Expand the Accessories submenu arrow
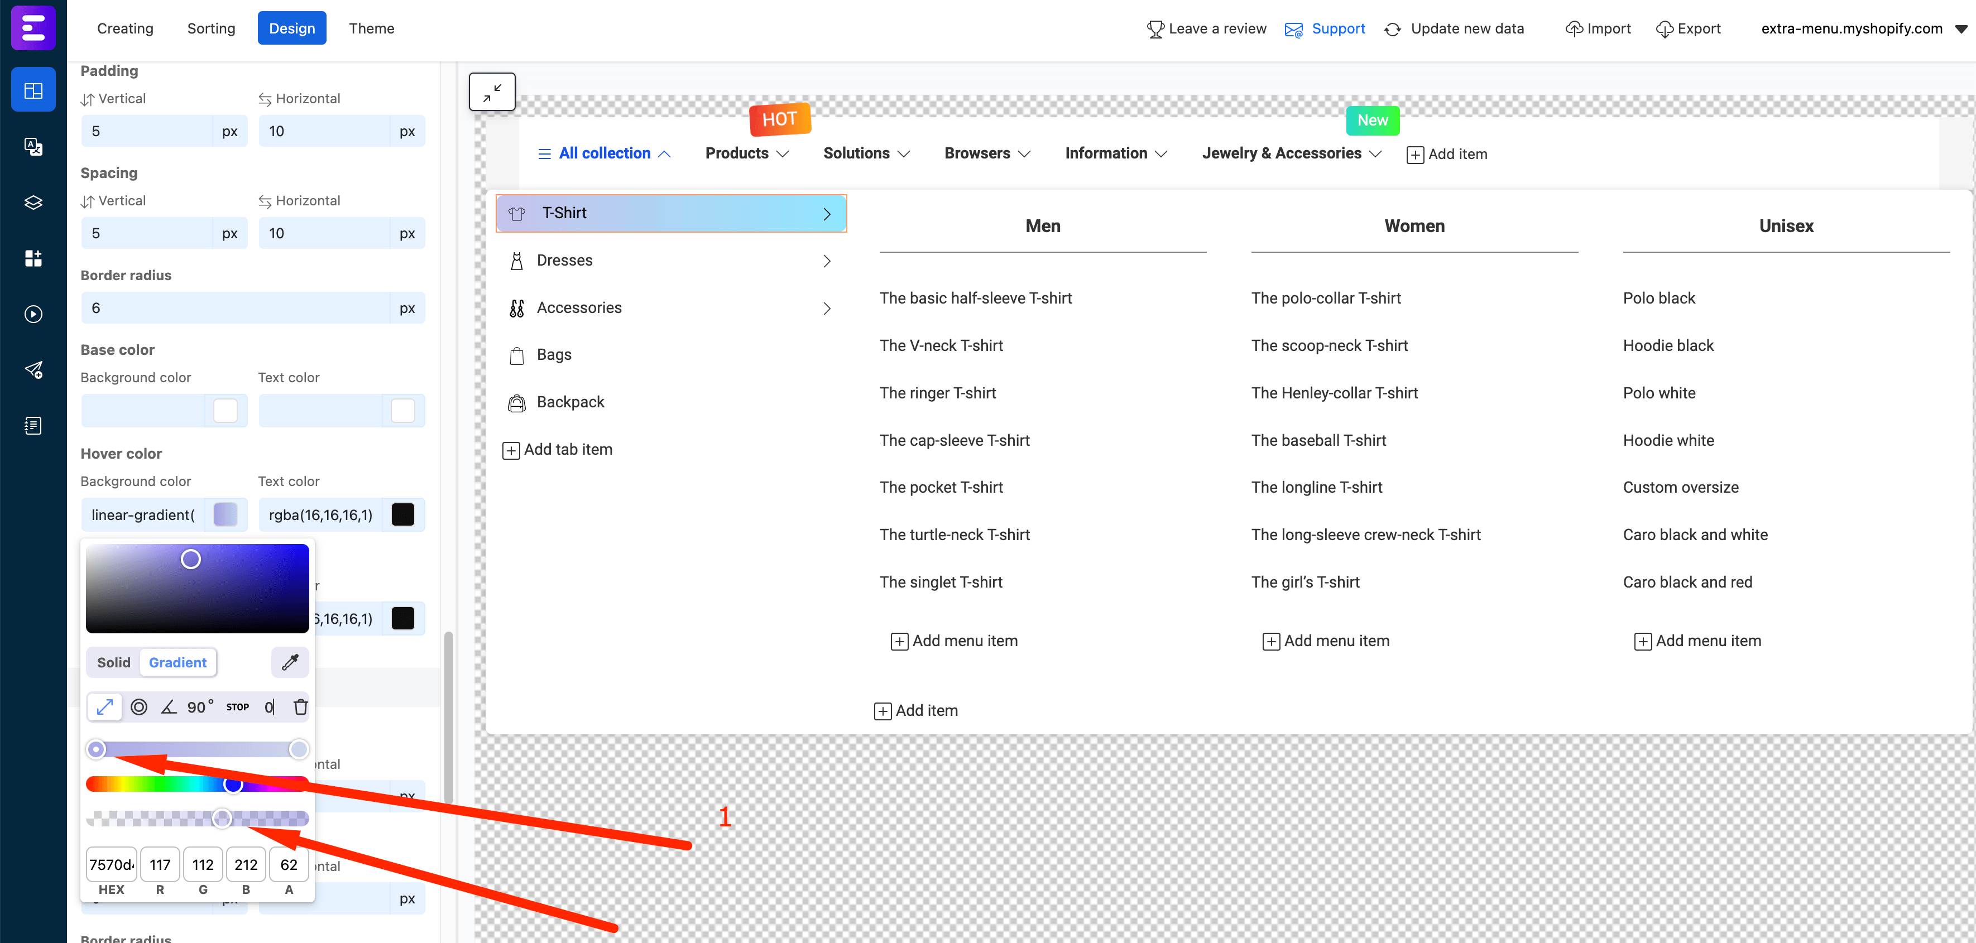This screenshot has height=943, width=1976. (827, 308)
